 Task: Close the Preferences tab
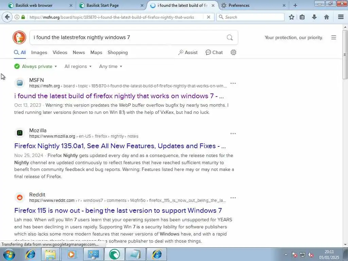pyautogui.click(x=284, y=5)
